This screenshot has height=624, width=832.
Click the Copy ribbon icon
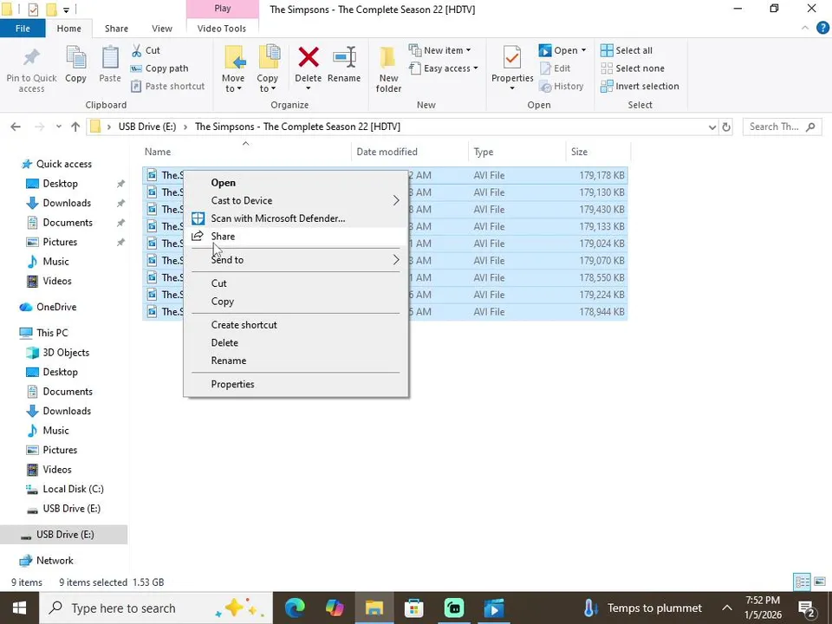(76, 58)
